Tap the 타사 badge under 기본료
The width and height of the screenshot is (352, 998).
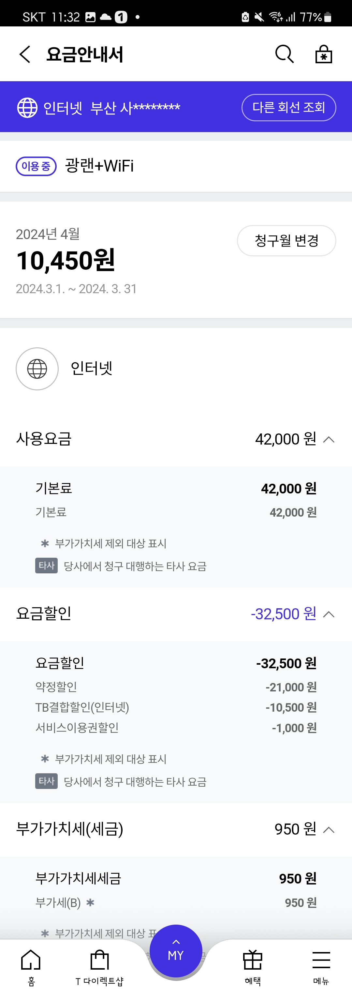pos(46,566)
